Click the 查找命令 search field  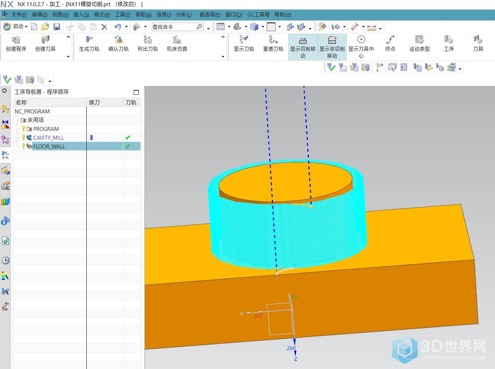click(x=177, y=27)
